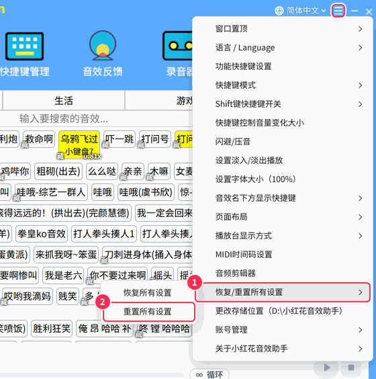
Task: Expand the 快捷键模式 submenu
Action: click(x=283, y=85)
